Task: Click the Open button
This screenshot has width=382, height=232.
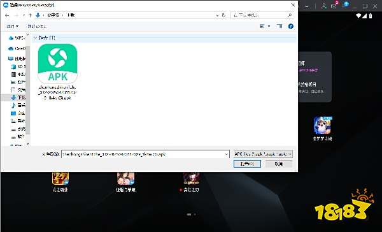Action: (247, 164)
